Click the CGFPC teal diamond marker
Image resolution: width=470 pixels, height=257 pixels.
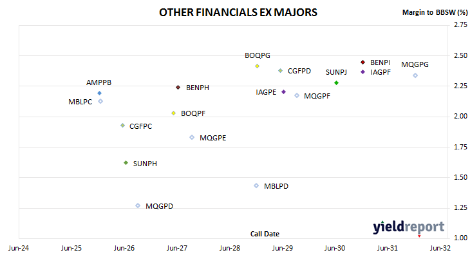click(x=122, y=126)
